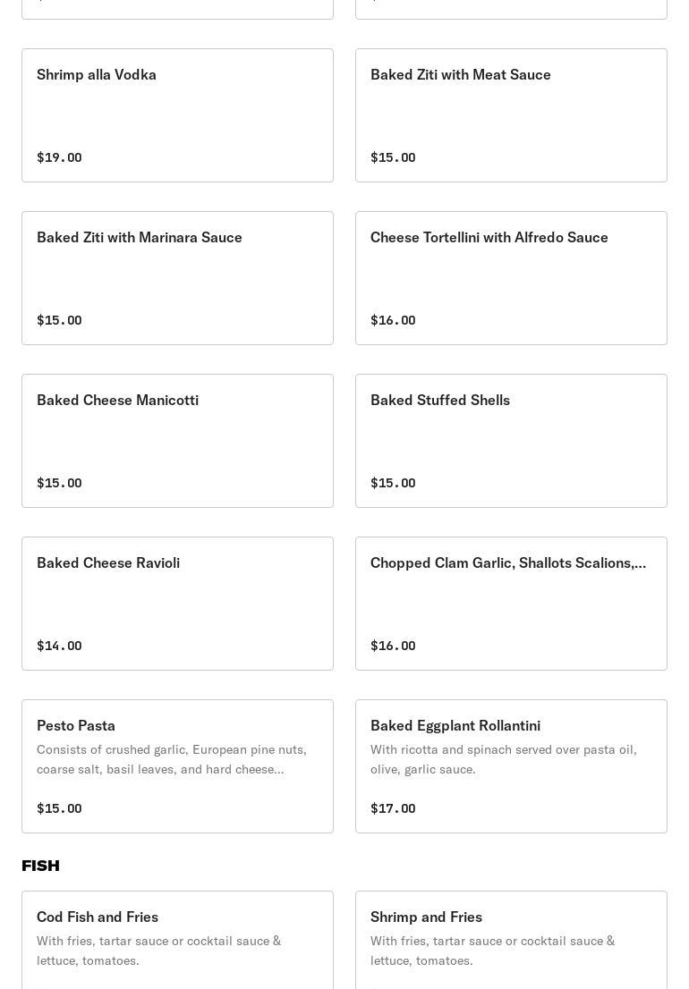The height and width of the screenshot is (989, 689).
Task: Open the Cod Fish and Fries title
Action: point(98,917)
